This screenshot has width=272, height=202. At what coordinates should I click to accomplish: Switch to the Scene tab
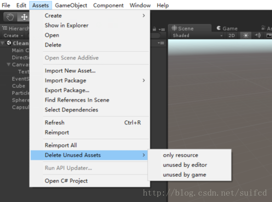pyautogui.click(x=190, y=28)
